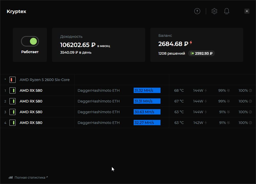
Task: Open notifications bell icon
Action: click(x=227, y=11)
